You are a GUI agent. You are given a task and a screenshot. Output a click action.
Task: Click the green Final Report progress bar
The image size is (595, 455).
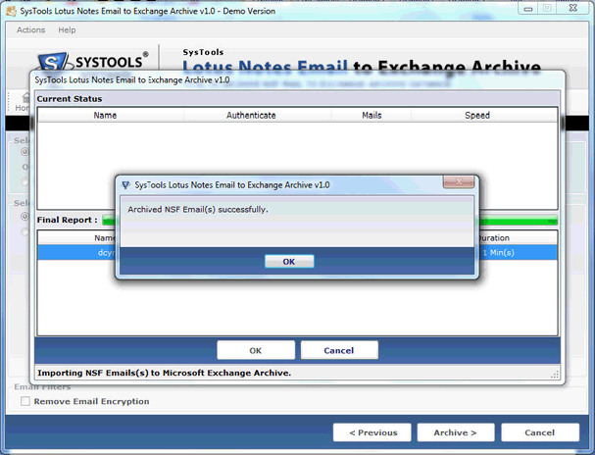click(x=519, y=221)
